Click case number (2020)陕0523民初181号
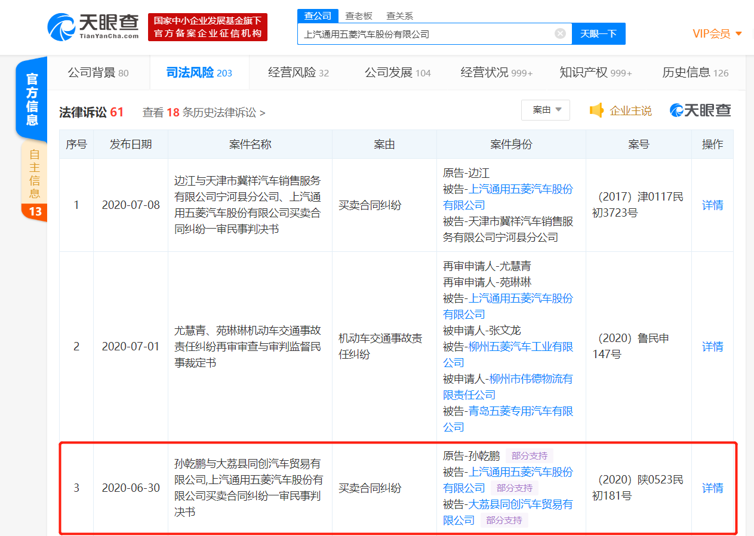The image size is (754, 536). (x=638, y=488)
